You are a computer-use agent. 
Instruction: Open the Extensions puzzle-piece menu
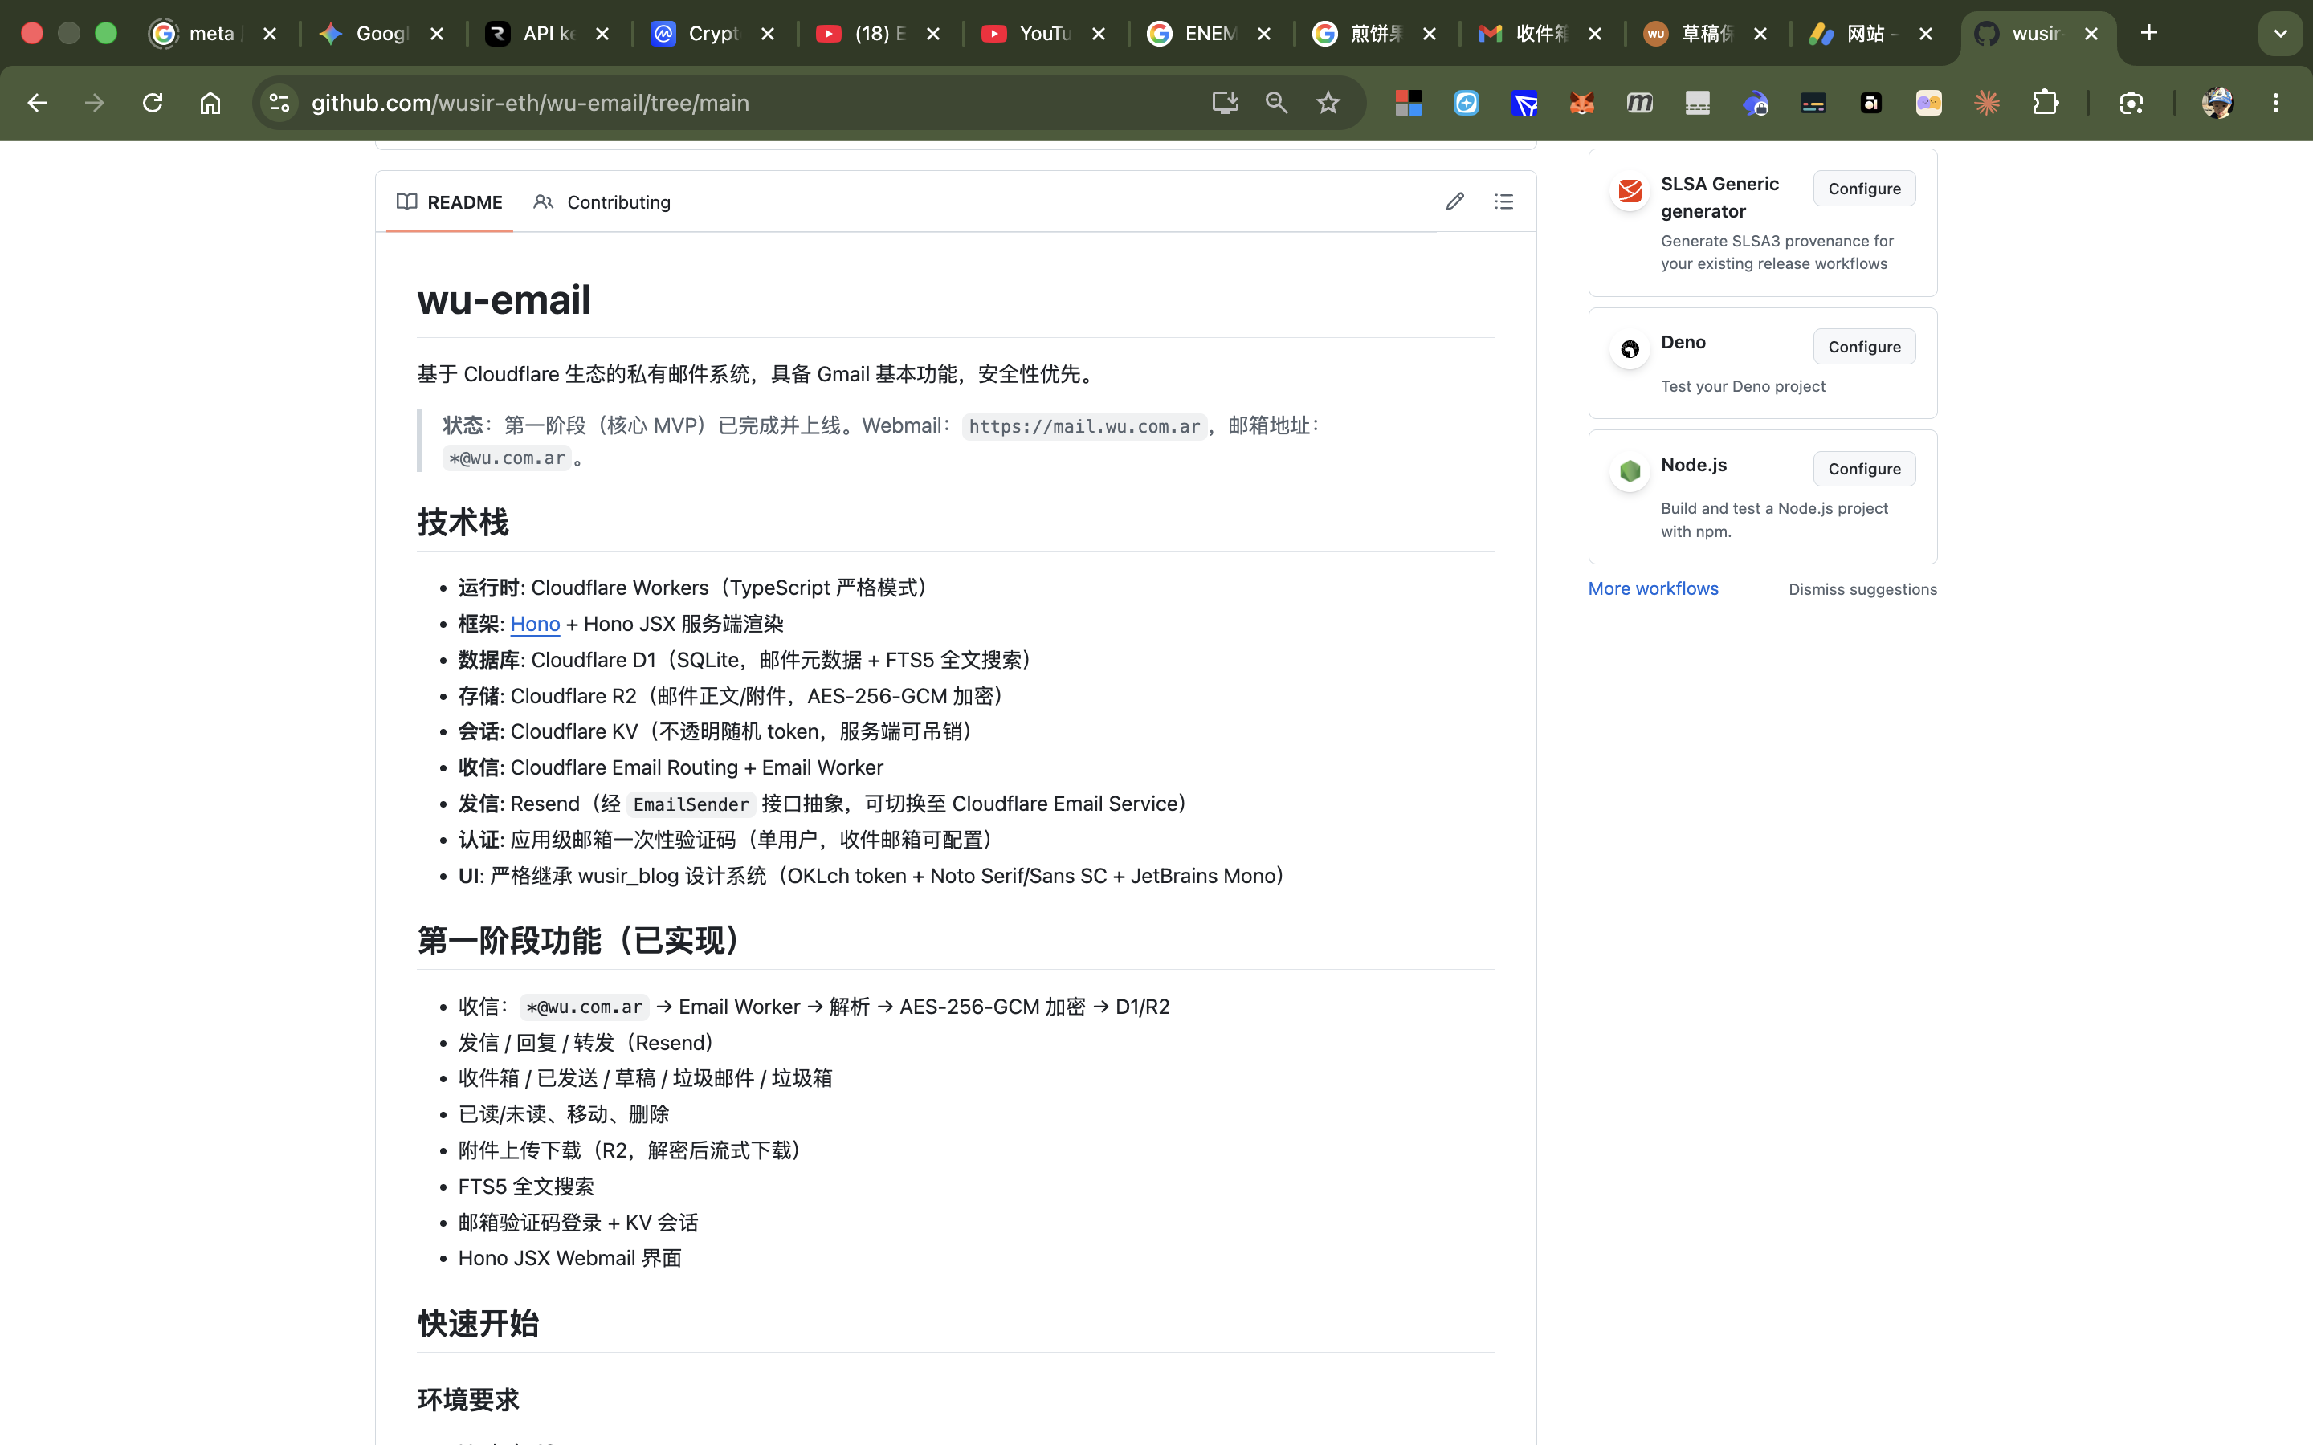pyautogui.click(x=2045, y=102)
